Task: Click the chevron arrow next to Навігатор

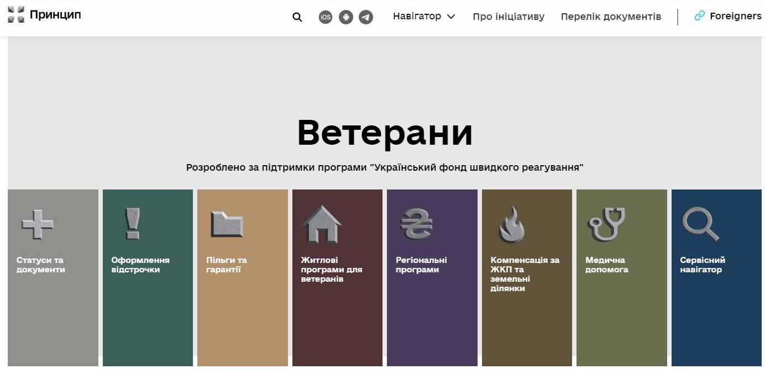Action: coord(451,17)
